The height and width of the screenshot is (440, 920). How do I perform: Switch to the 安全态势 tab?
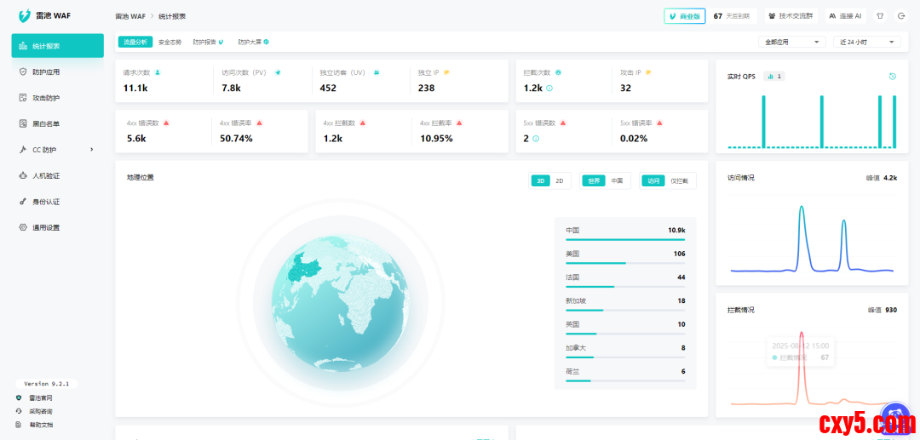tap(170, 42)
